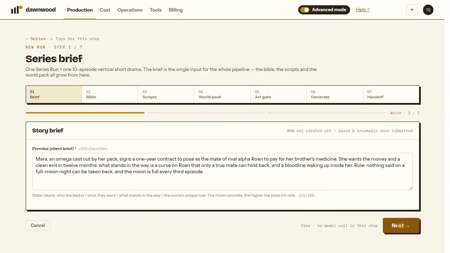450x253 pixels.
Task: Select the 01 Brief step tab
Action: (54, 94)
